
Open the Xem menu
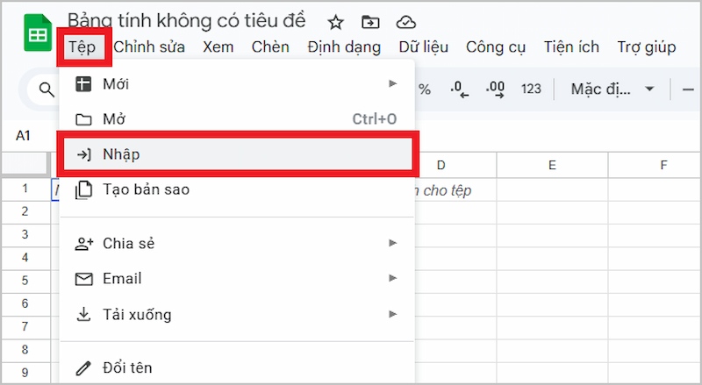click(218, 47)
